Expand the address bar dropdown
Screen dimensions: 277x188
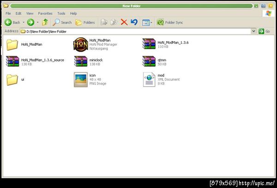click(253, 31)
